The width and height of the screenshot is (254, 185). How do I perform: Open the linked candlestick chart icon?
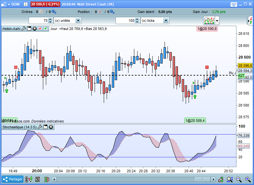coord(29,179)
